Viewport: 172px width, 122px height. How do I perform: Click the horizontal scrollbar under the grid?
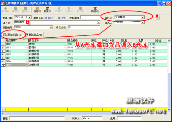[84, 113]
